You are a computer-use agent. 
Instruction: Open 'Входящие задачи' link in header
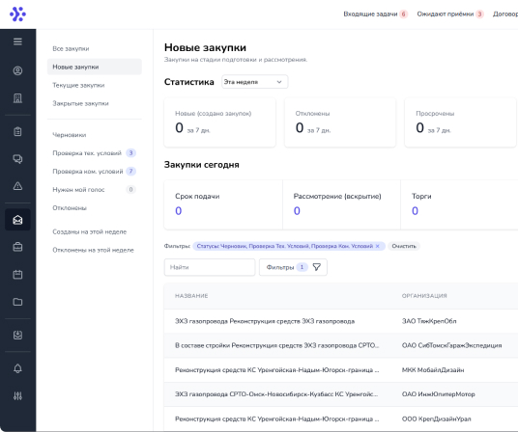[370, 13]
